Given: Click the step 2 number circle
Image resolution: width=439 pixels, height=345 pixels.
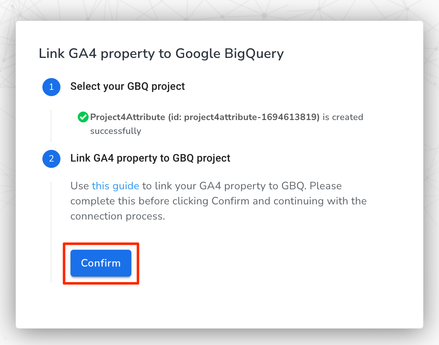Looking at the screenshot, I should point(51,159).
